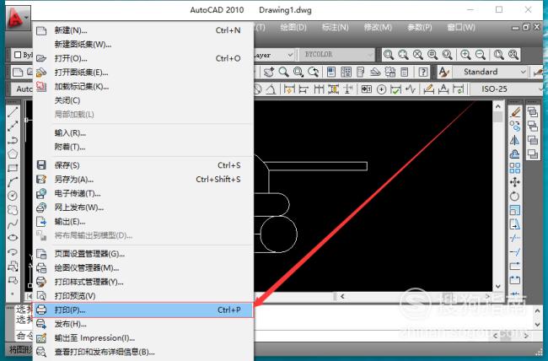Select 附着(T) menu entry
The height and width of the screenshot is (361, 548).
143,147
